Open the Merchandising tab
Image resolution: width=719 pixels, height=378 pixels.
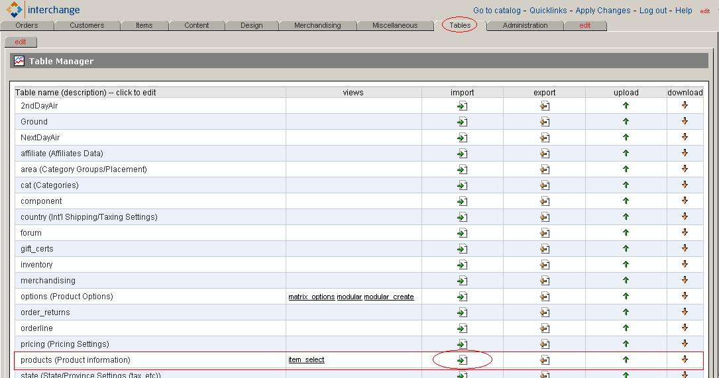click(317, 26)
